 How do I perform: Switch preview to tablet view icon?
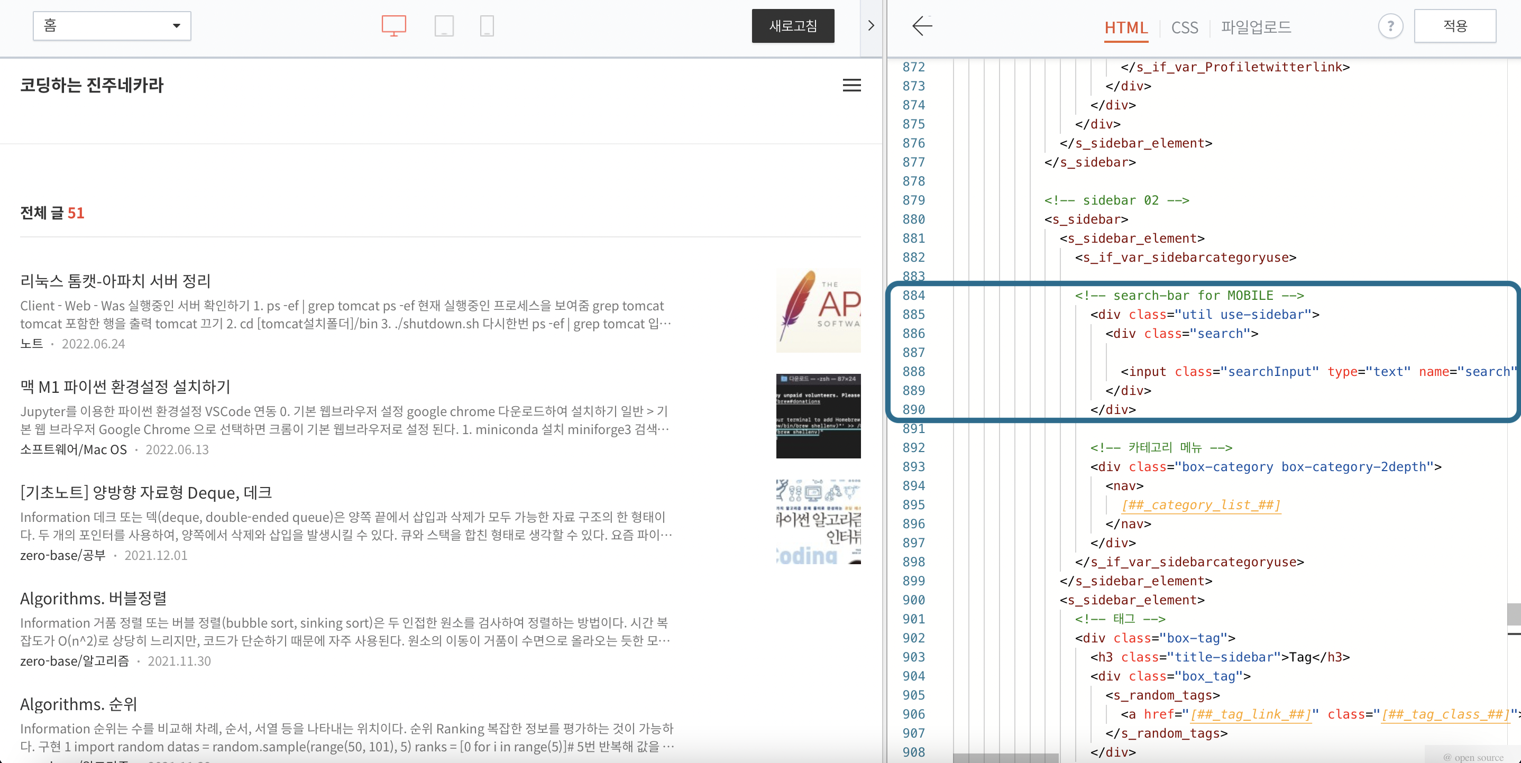[444, 26]
